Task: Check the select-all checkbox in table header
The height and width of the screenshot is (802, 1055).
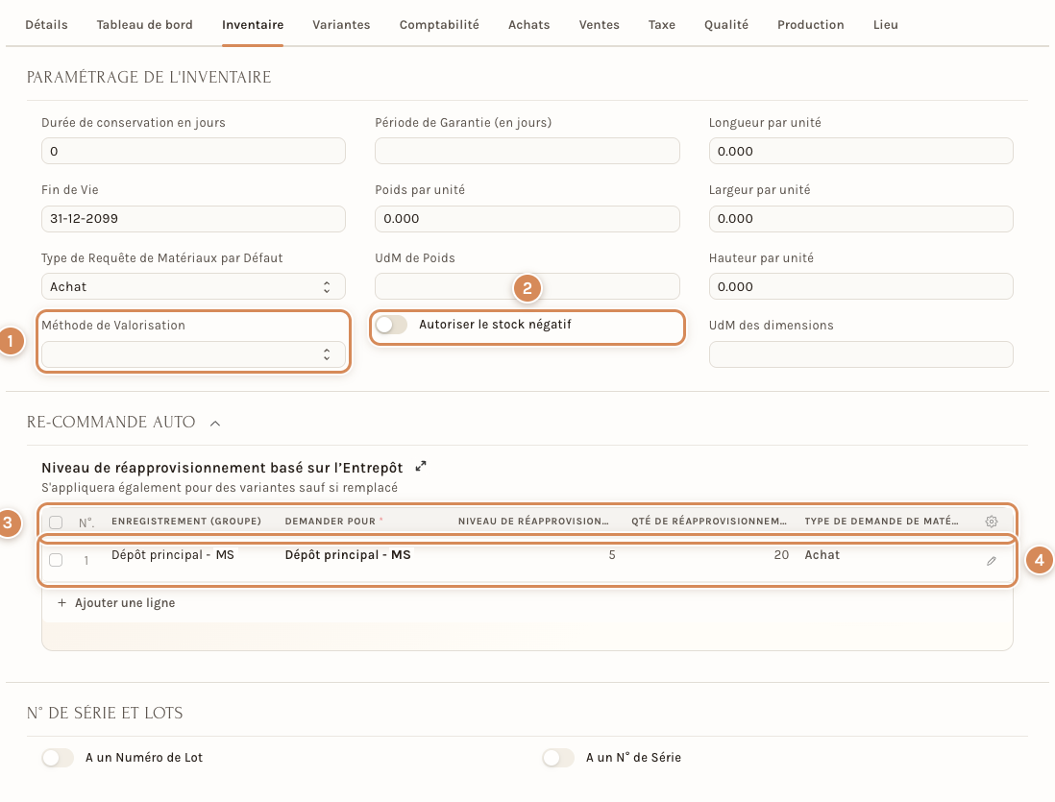Action: (x=56, y=523)
